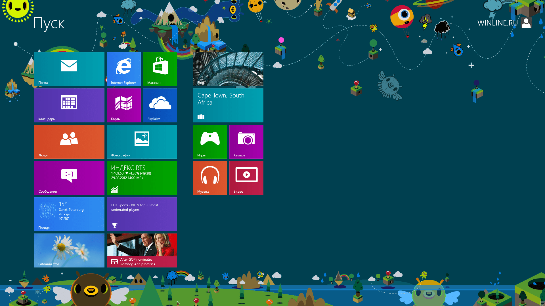Open the Bing tile
545x306 pixels.
pyautogui.click(x=228, y=69)
